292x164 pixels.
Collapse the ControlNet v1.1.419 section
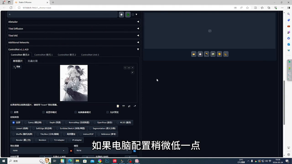pyautogui.click(x=74, y=50)
